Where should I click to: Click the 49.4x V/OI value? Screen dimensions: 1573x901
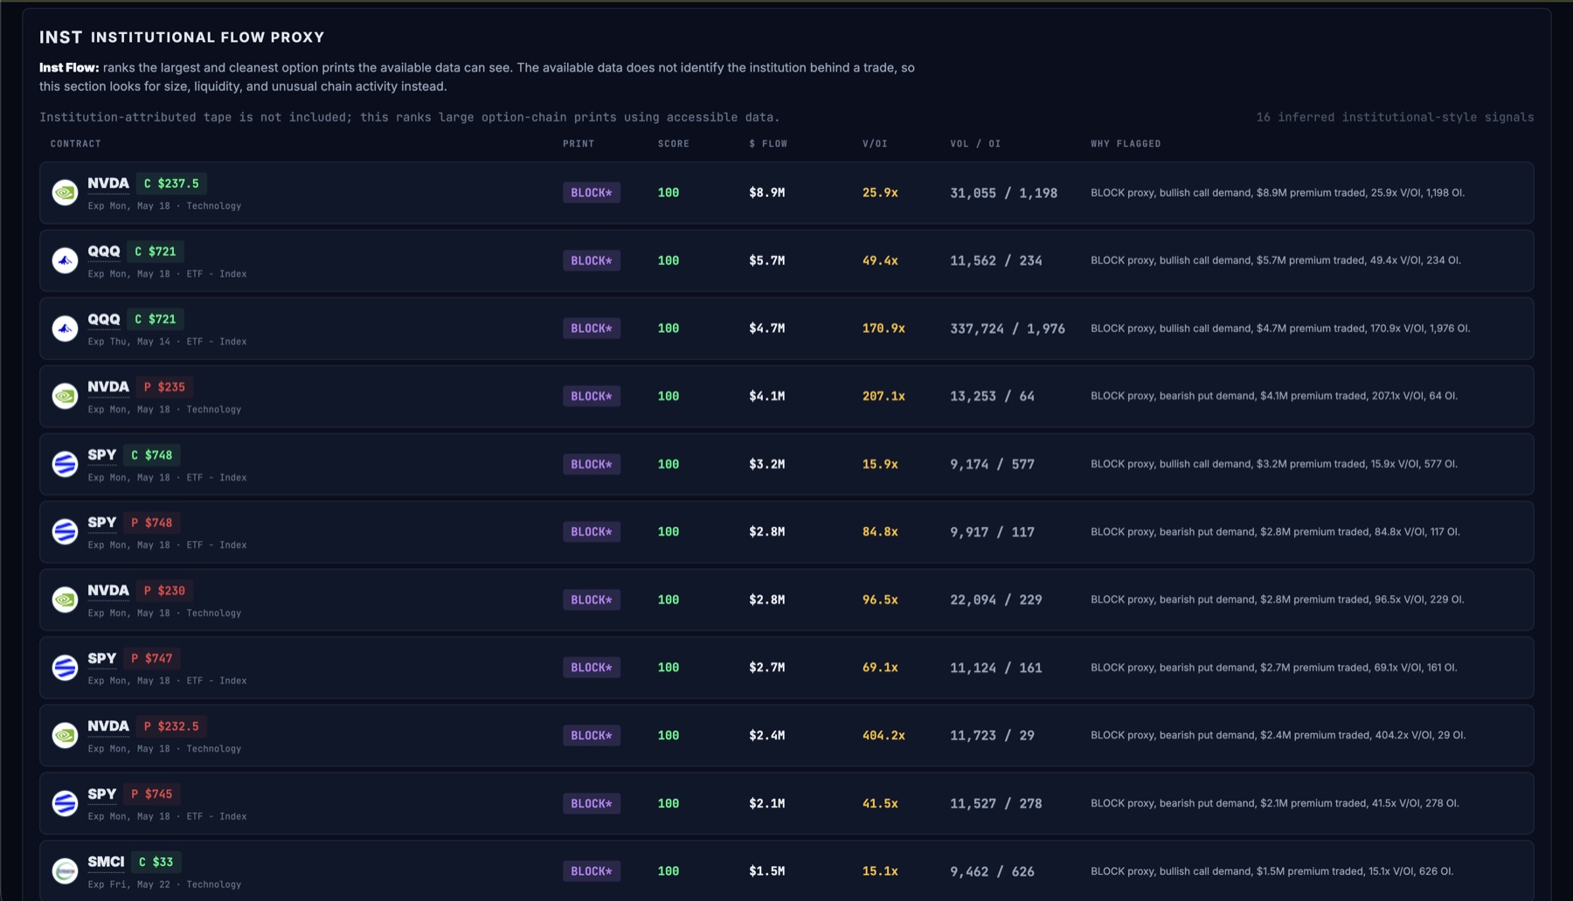880,260
